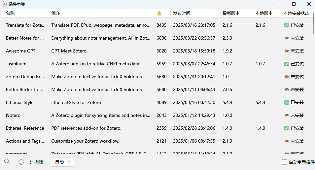Click star count 8435

[161, 25]
